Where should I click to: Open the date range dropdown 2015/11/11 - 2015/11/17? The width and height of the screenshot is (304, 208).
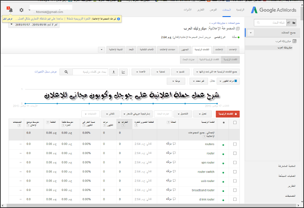34,25
